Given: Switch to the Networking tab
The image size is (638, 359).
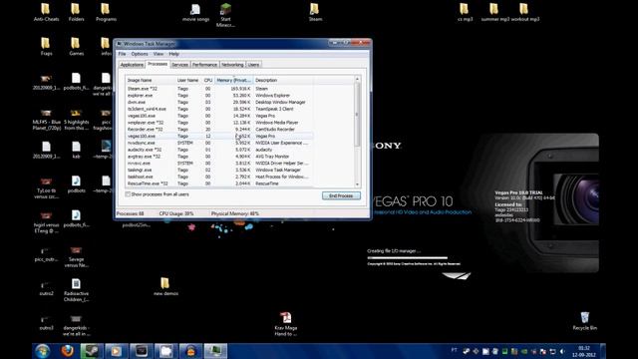Looking at the screenshot, I should [232, 65].
